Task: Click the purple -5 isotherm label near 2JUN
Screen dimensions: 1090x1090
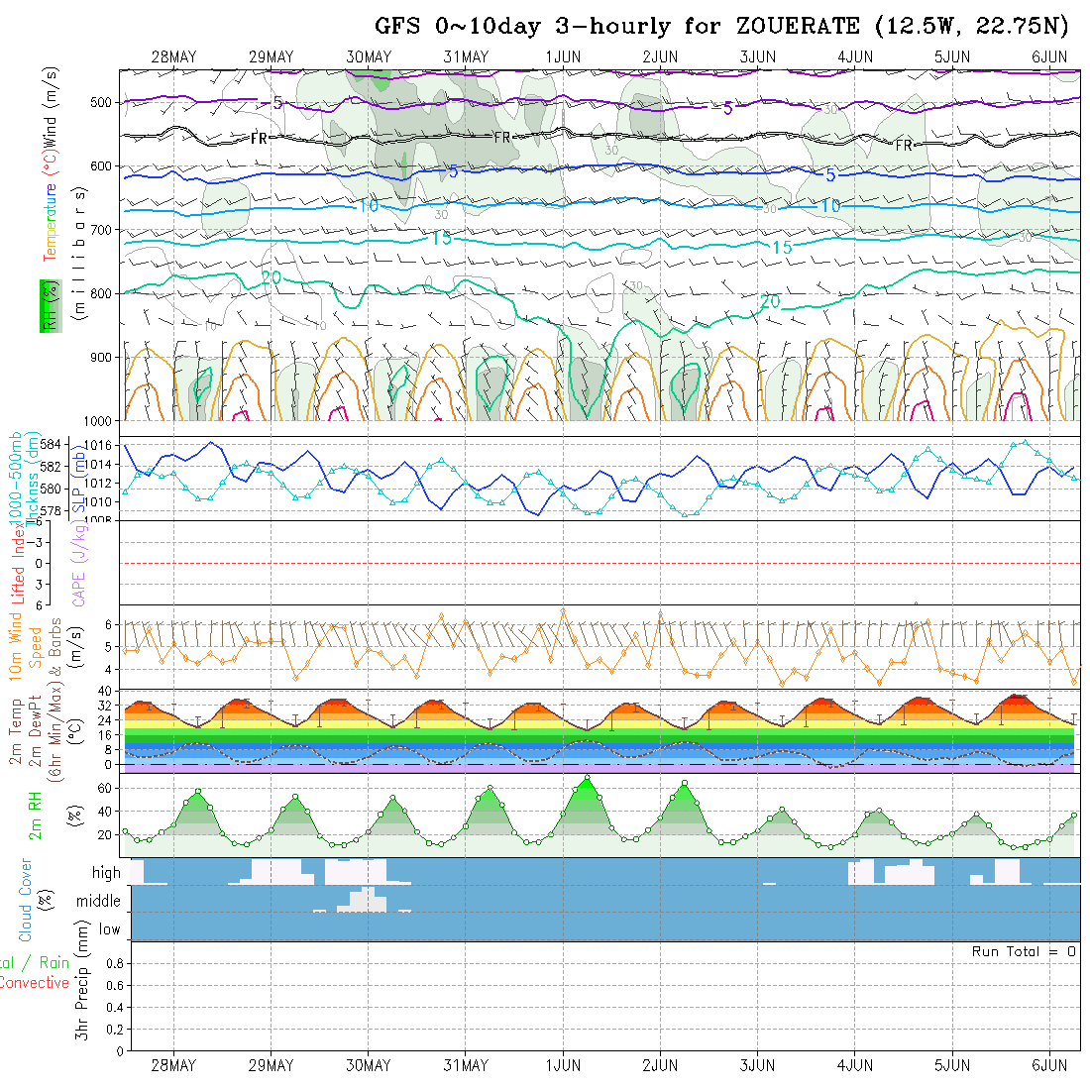Action: 722,108
